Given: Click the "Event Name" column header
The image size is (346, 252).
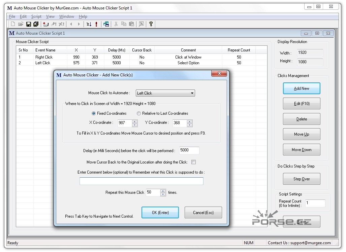Looking at the screenshot, I should click(x=50, y=50).
